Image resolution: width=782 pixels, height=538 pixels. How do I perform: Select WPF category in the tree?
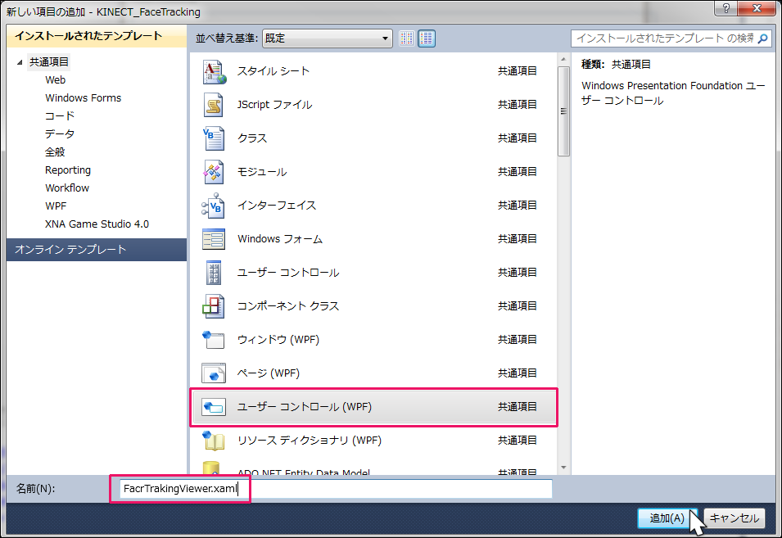click(x=56, y=206)
